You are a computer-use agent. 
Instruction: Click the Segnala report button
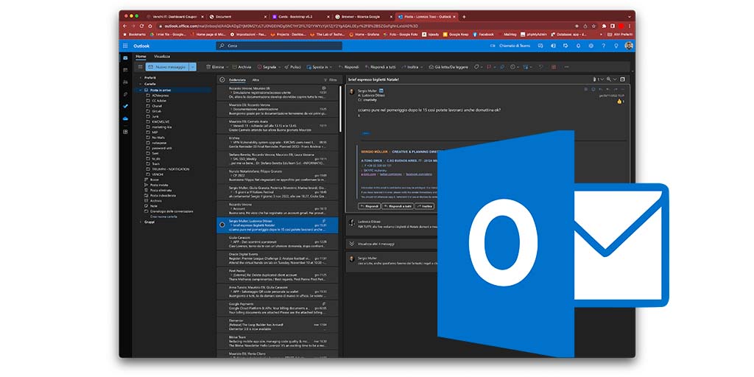[x=267, y=67]
